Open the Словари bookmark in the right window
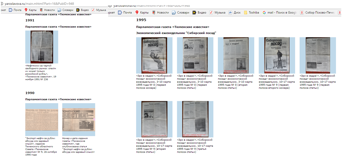 tap(181, 13)
